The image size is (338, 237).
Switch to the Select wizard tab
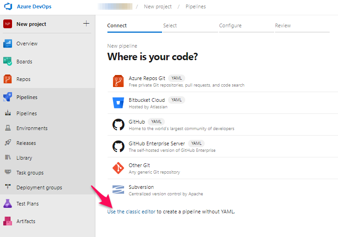click(x=170, y=26)
